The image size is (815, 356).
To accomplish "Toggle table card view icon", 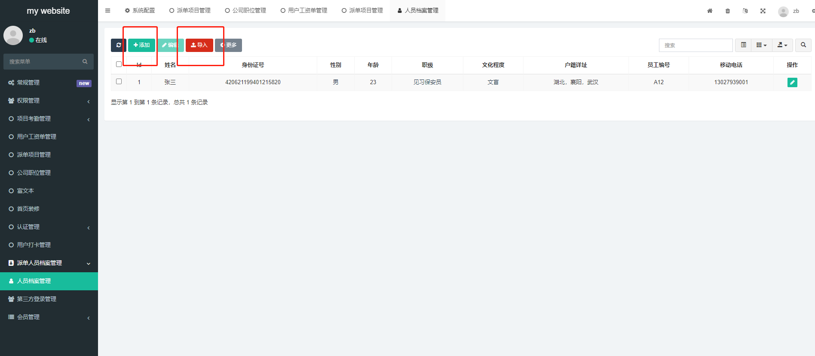I will coord(743,45).
